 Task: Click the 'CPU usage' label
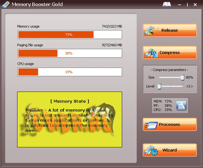(x=25, y=64)
